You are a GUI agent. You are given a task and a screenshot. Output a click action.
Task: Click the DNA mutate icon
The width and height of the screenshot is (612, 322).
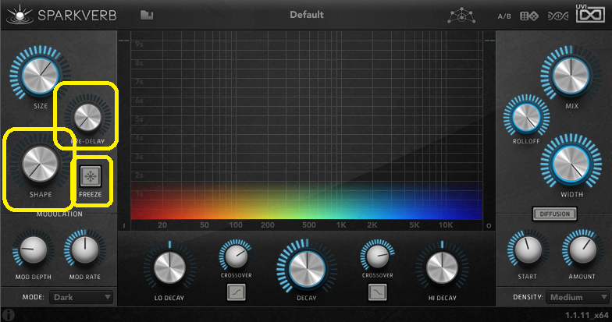click(557, 16)
